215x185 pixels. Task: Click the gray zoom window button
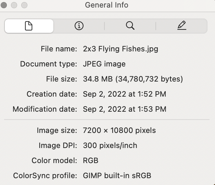click(24, 5)
